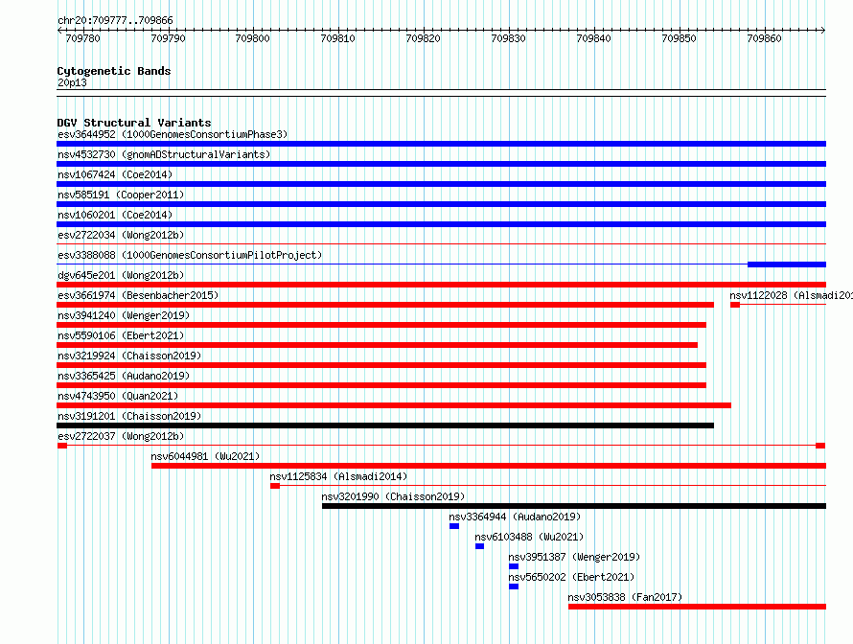This screenshot has width=853, height=644.
Task: Select the dgv645e201 (Wong2012b) label
Action: 121,275
